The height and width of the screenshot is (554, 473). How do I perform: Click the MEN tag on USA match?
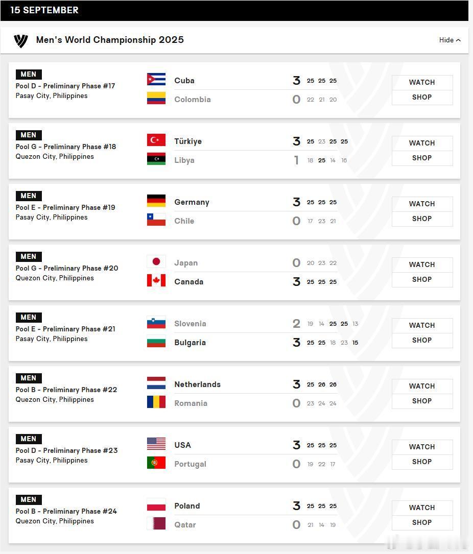pos(29,439)
